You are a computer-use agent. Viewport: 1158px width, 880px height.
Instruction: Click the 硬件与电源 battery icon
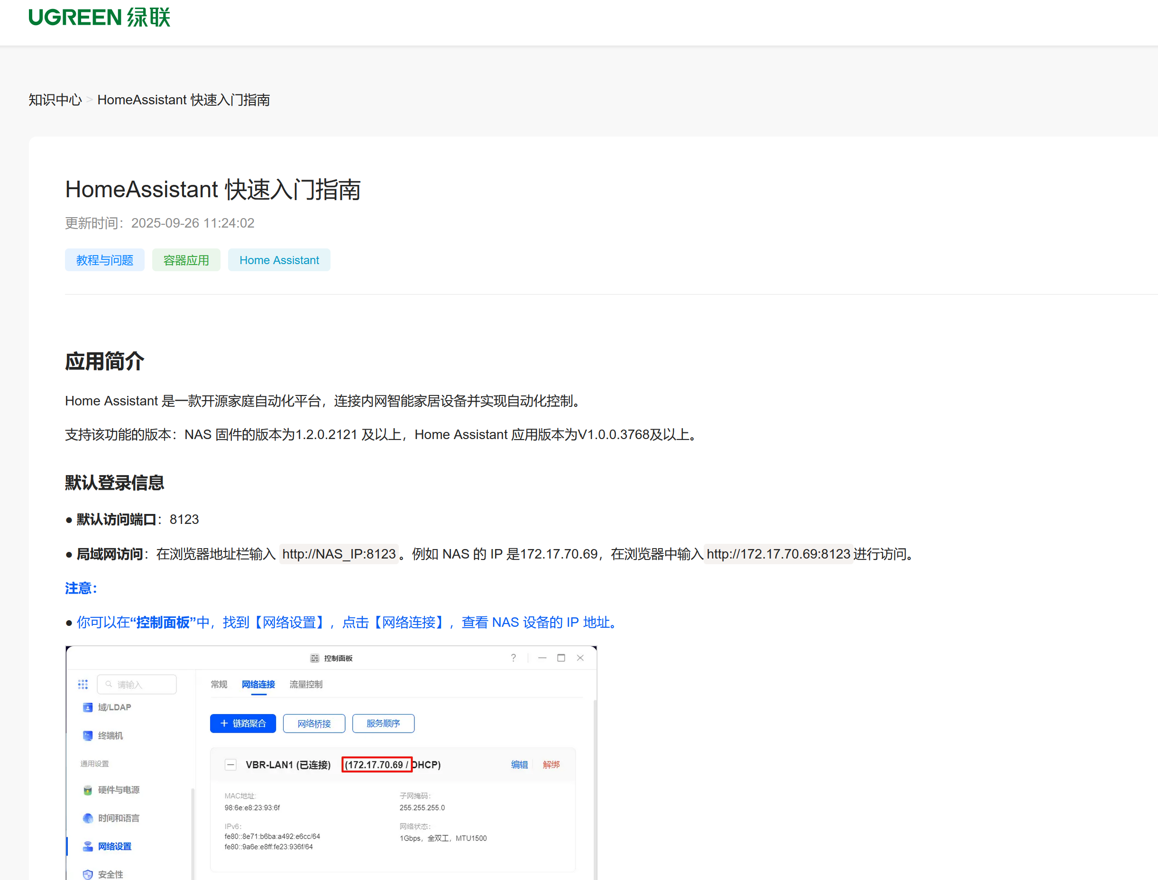[87, 790]
